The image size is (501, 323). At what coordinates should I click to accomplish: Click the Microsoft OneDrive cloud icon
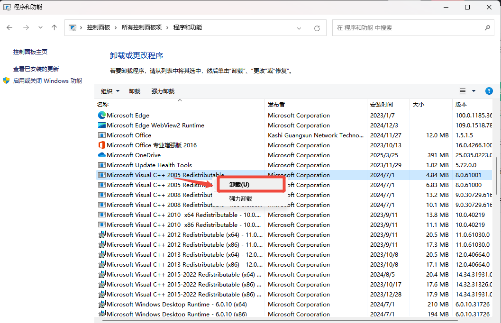[x=101, y=155]
